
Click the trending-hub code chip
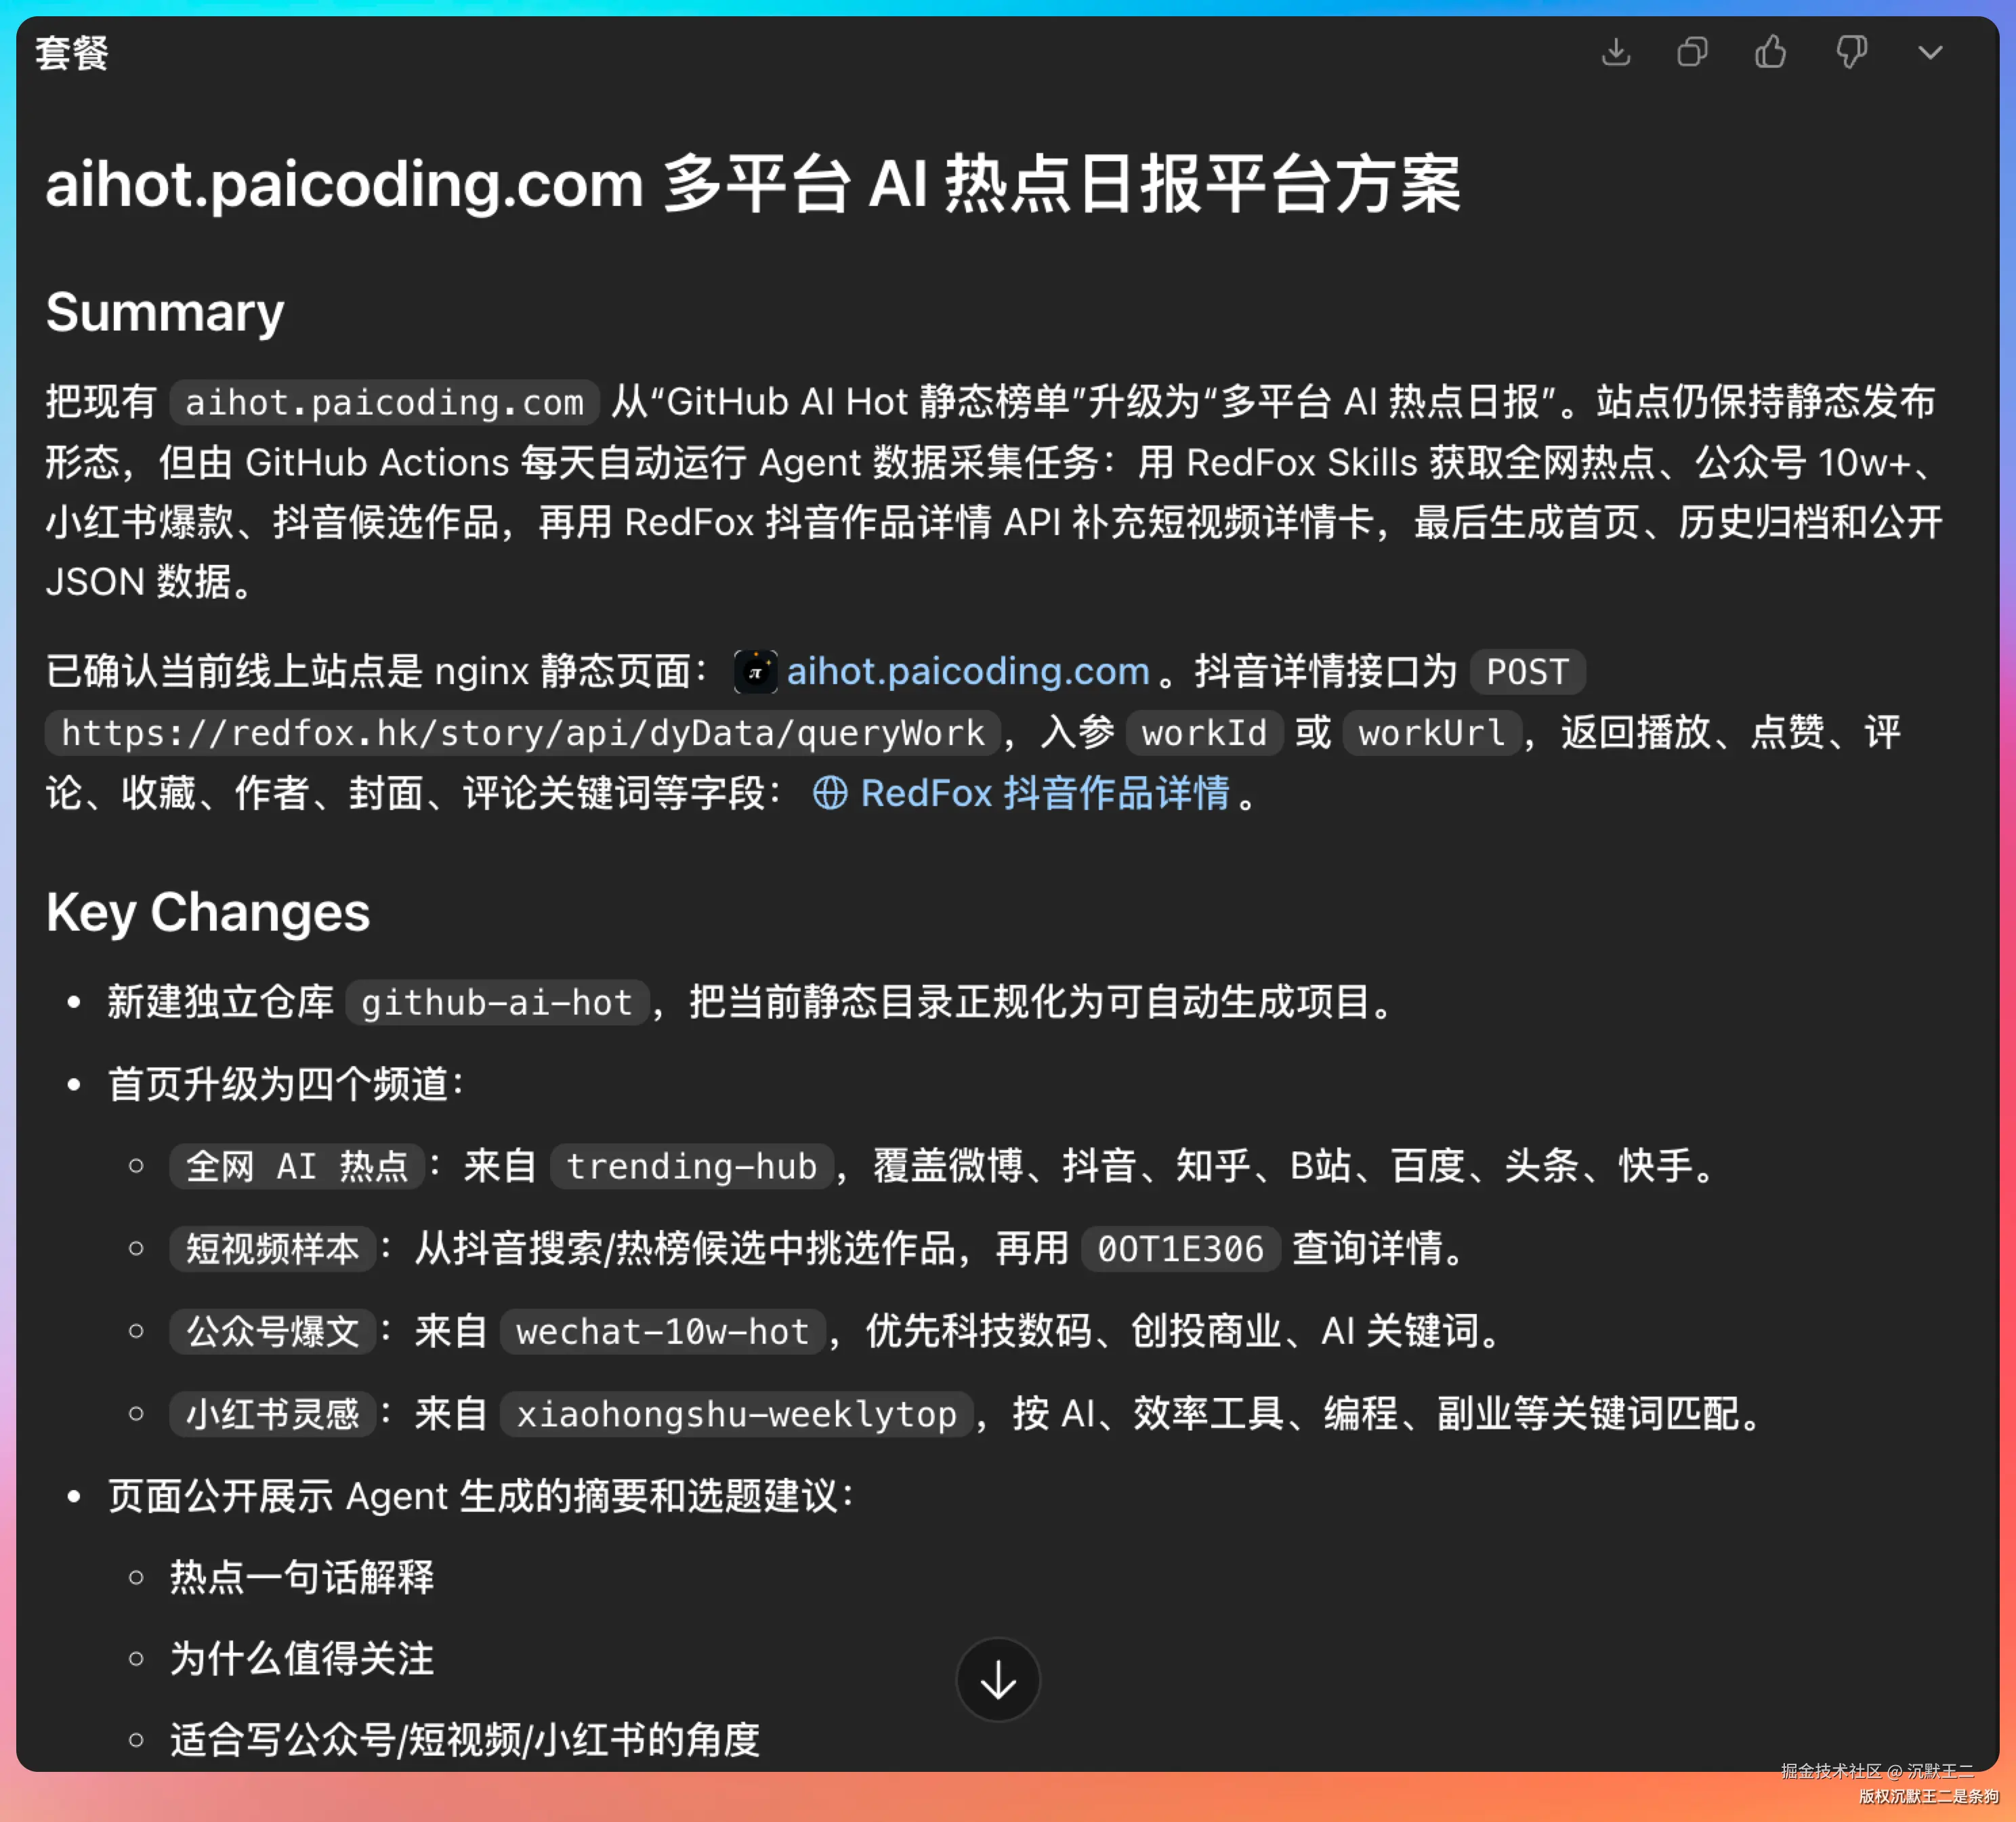(x=692, y=1166)
